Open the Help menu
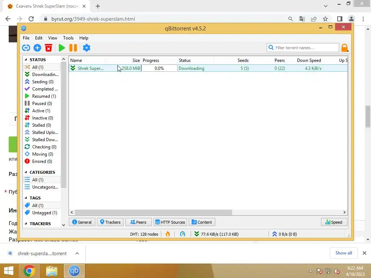The height and width of the screenshot is (278, 371). (84, 38)
